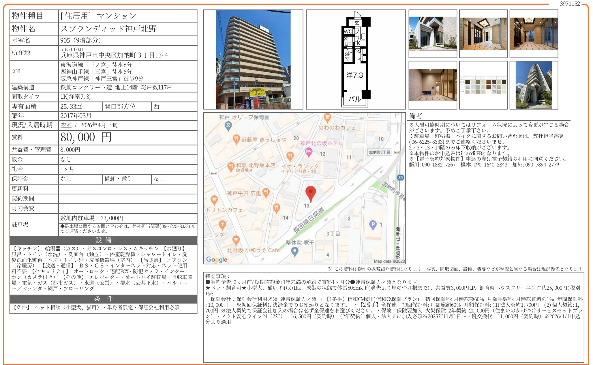This screenshot has width=593, height=365.
Task: Click the blue parking P marker
Action: pos(373,224)
